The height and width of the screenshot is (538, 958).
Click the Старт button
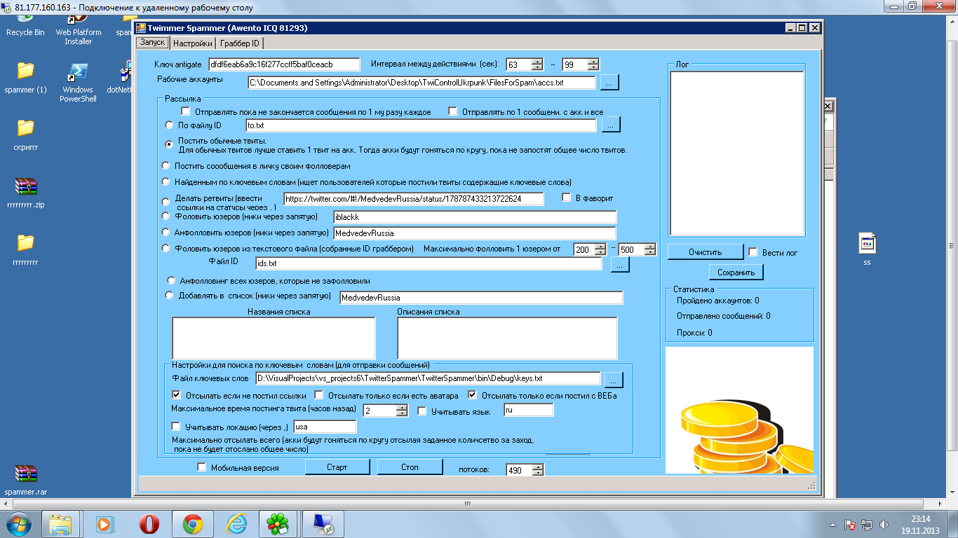(337, 467)
